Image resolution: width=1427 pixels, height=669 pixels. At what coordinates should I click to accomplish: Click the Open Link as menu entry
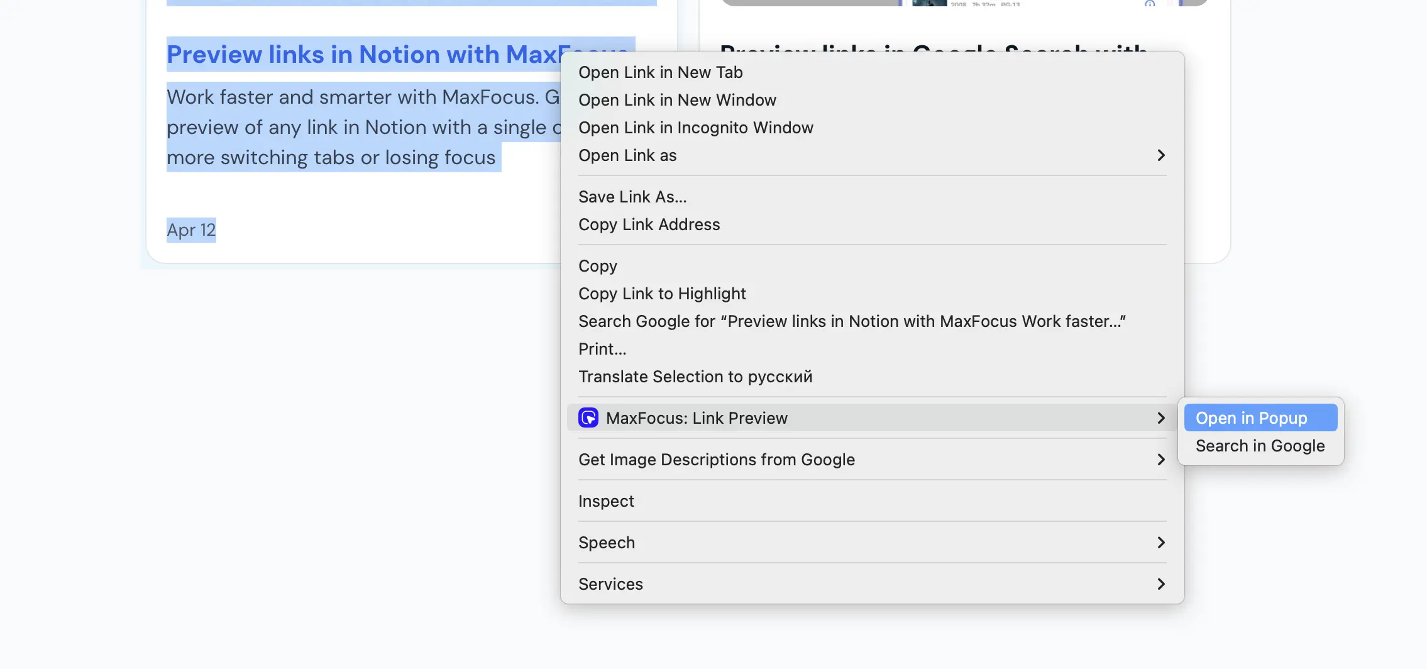coord(872,155)
